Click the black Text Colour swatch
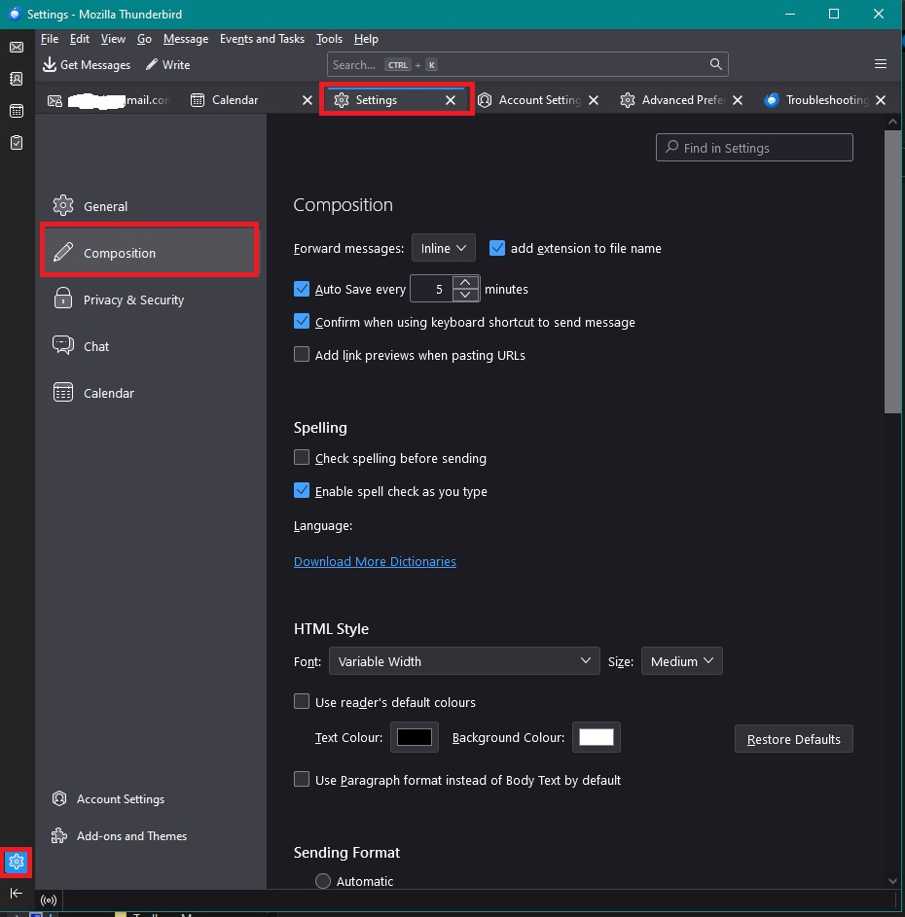This screenshot has height=917, width=905. tap(414, 737)
